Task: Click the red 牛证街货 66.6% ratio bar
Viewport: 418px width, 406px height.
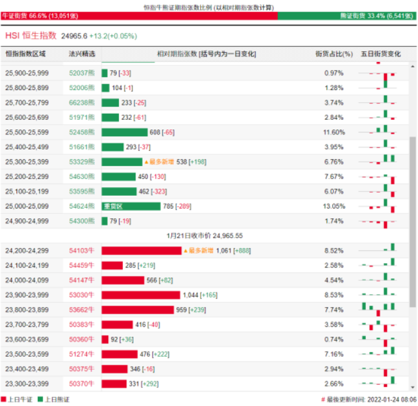Action: point(139,15)
